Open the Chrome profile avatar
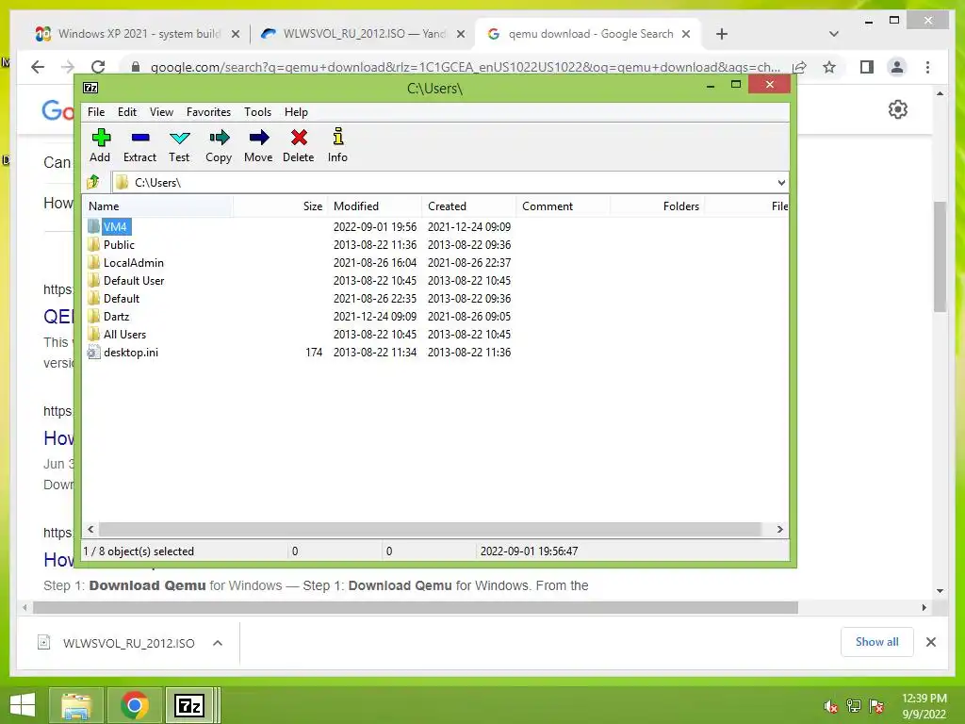This screenshot has width=965, height=724. pos(897,67)
